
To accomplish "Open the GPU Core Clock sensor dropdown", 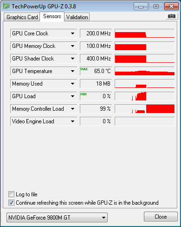I will click(72, 33).
